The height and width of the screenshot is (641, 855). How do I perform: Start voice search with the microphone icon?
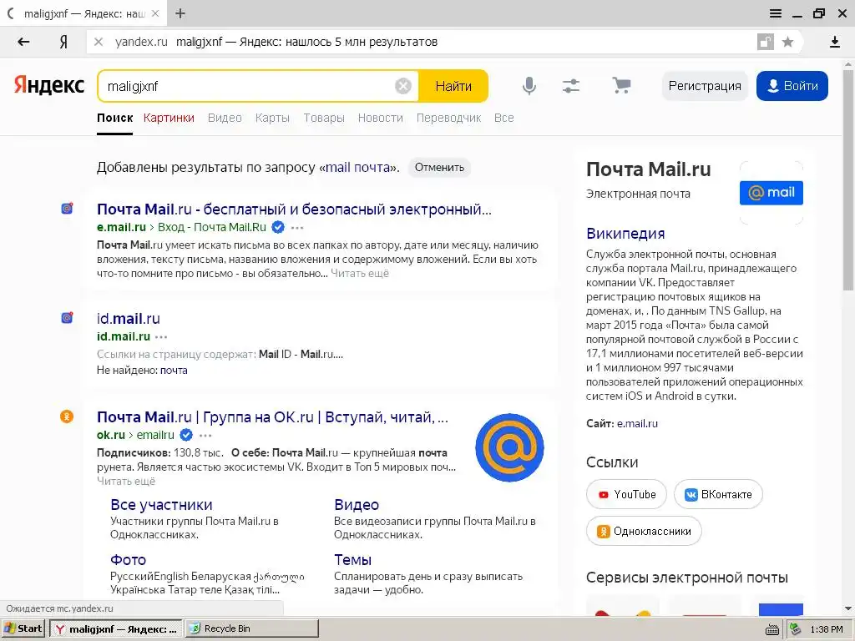click(x=529, y=86)
